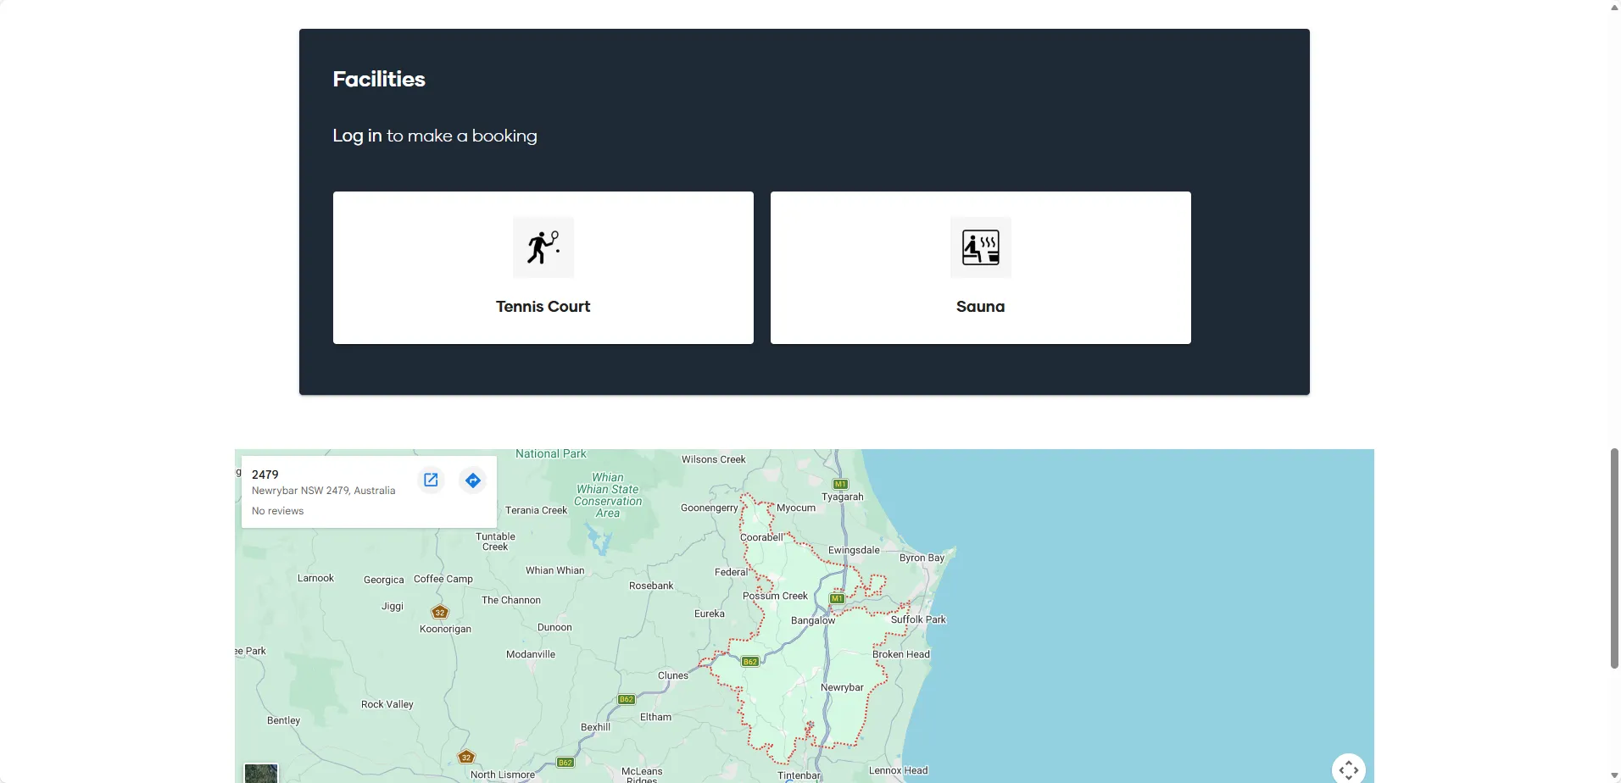Click the Broken Head map label
This screenshot has height=783, width=1621.
click(901, 654)
